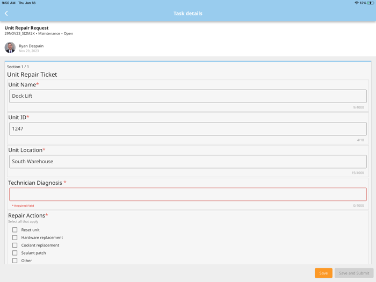The image size is (376, 282).
Task: Select the Unit Repair Request title
Action: 26,28
